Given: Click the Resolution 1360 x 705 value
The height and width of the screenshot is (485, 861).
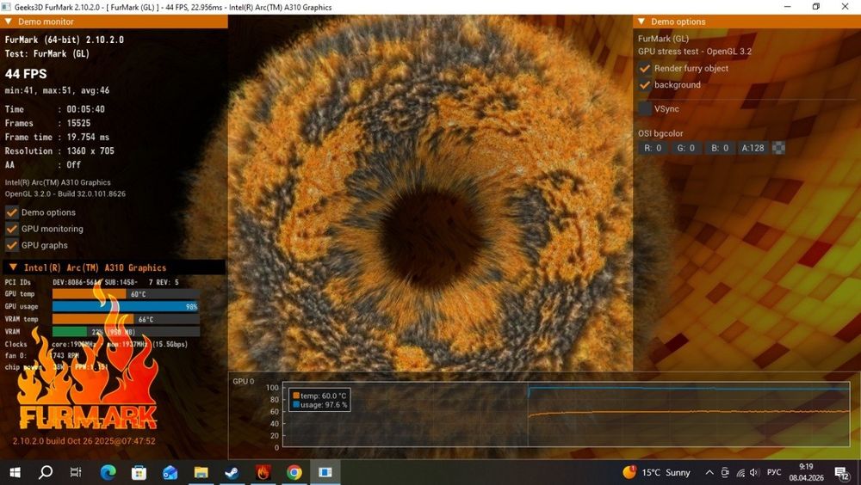Looking at the screenshot, I should point(90,150).
